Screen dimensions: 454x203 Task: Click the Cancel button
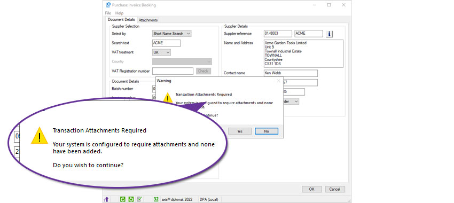[335, 189]
